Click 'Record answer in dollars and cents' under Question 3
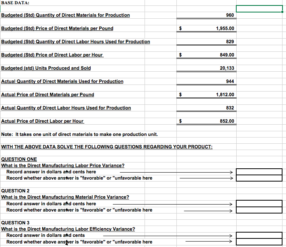The image size is (286, 247). (45, 235)
